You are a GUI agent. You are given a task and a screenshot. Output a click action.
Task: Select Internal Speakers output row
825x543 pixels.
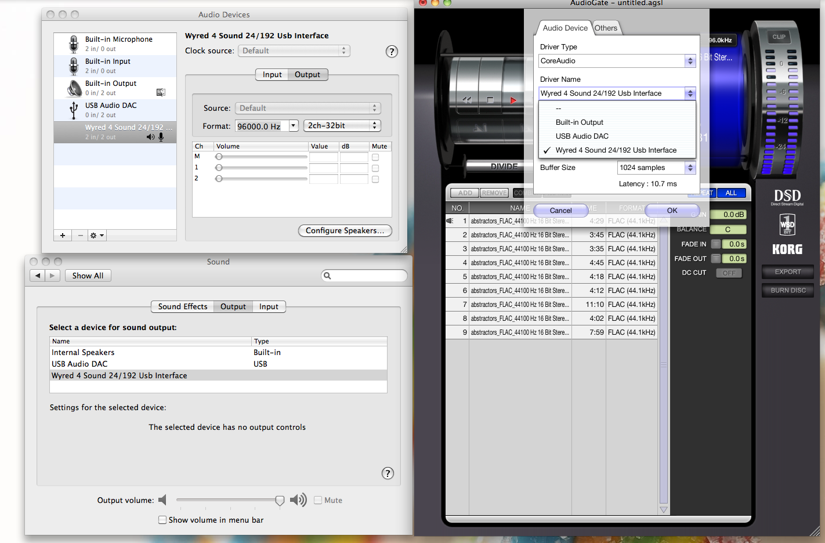pos(218,352)
